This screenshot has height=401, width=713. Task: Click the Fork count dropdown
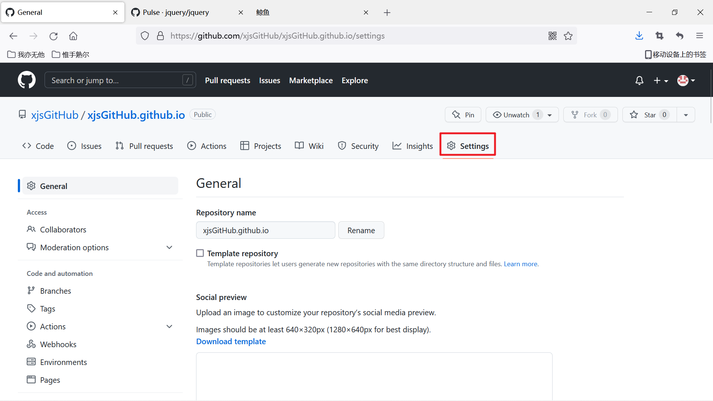click(x=605, y=115)
